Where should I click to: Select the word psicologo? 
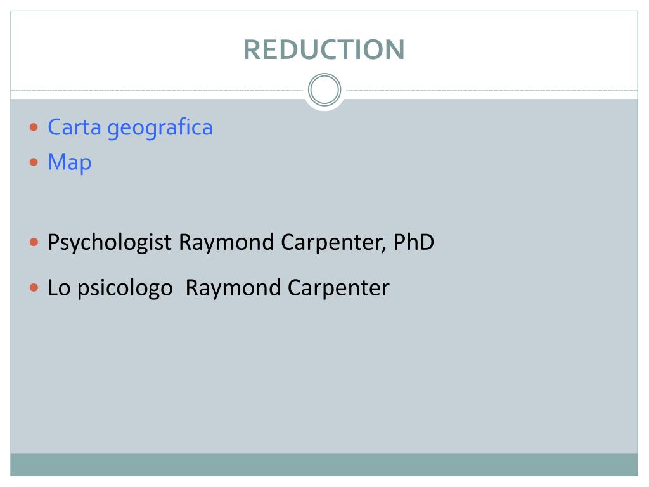tap(125, 289)
